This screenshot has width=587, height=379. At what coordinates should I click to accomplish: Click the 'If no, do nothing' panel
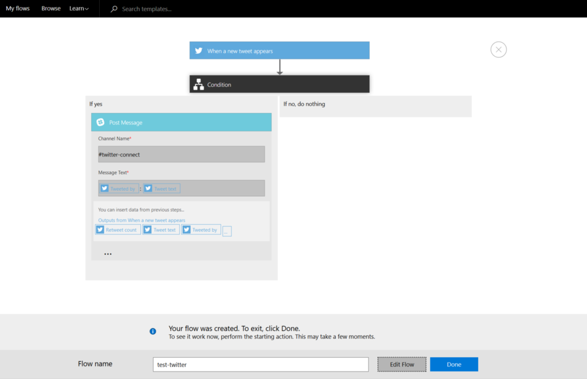pos(375,106)
